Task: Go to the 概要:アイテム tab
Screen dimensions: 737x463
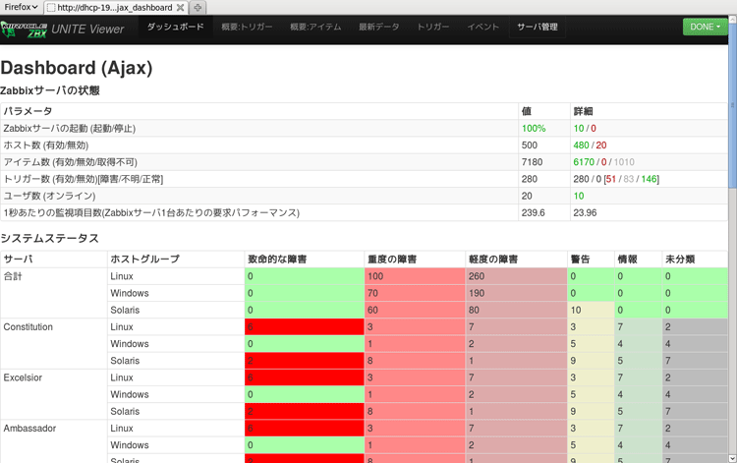Action: 315,28
